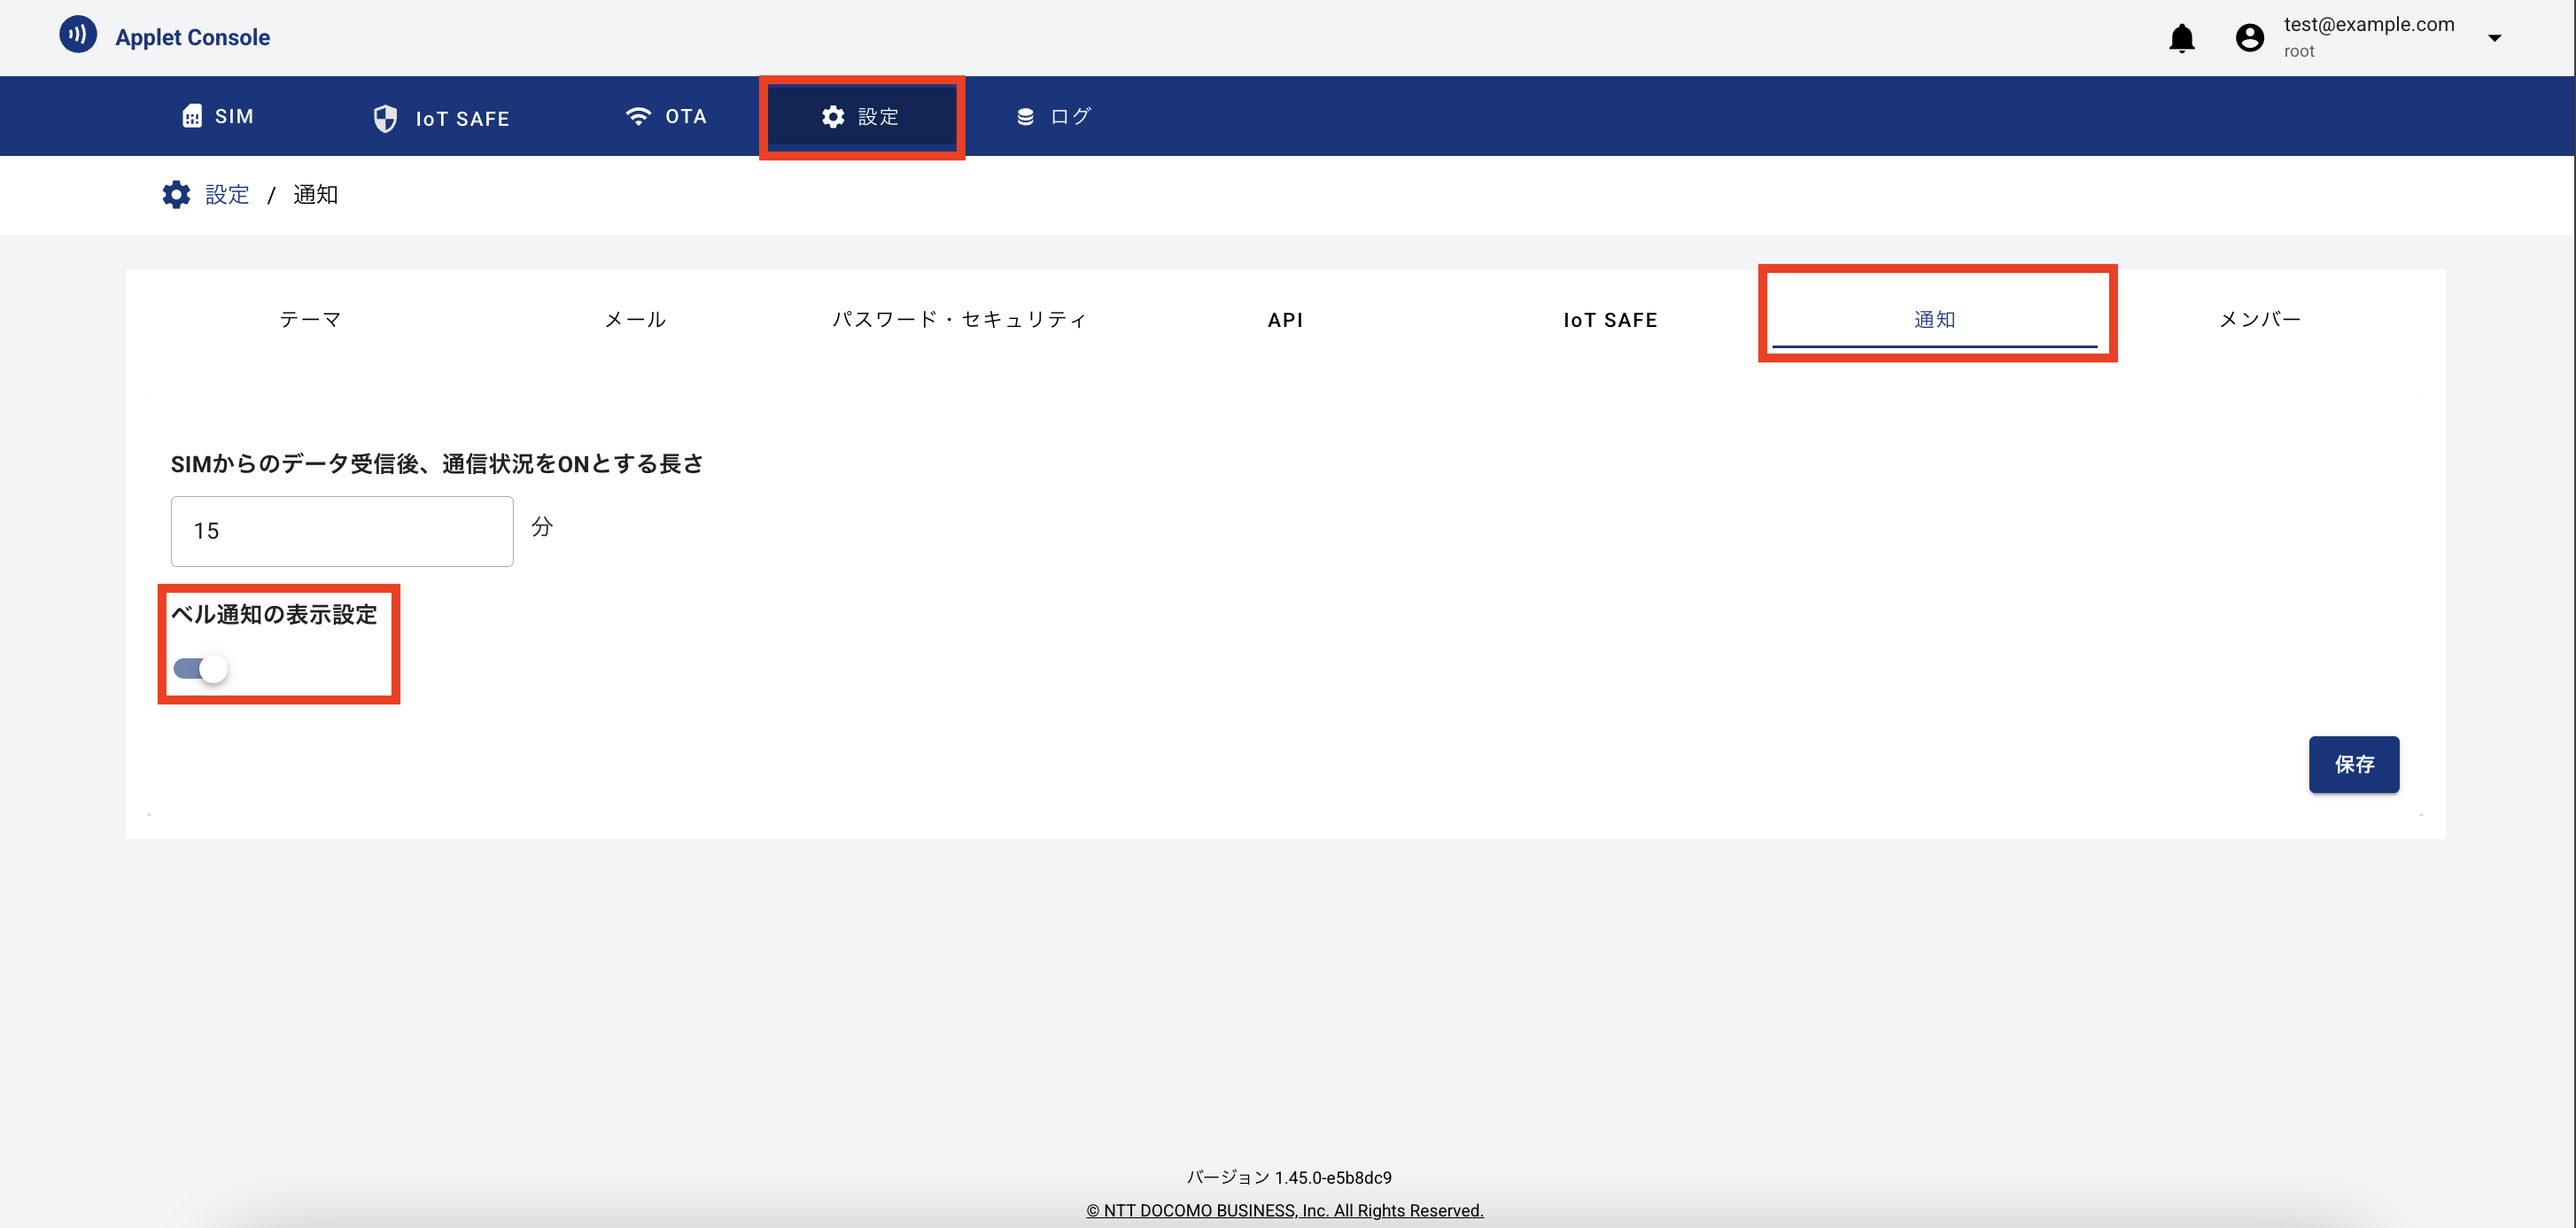Open the notification bell icon
The image size is (2576, 1228).
click(2183, 38)
